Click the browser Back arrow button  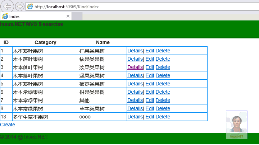pyautogui.click(x=7, y=6)
